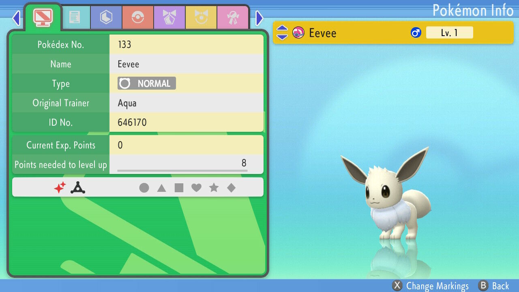Screen dimensions: 519x292
Task: Click the ID No. value 646170
Action: coord(132,122)
